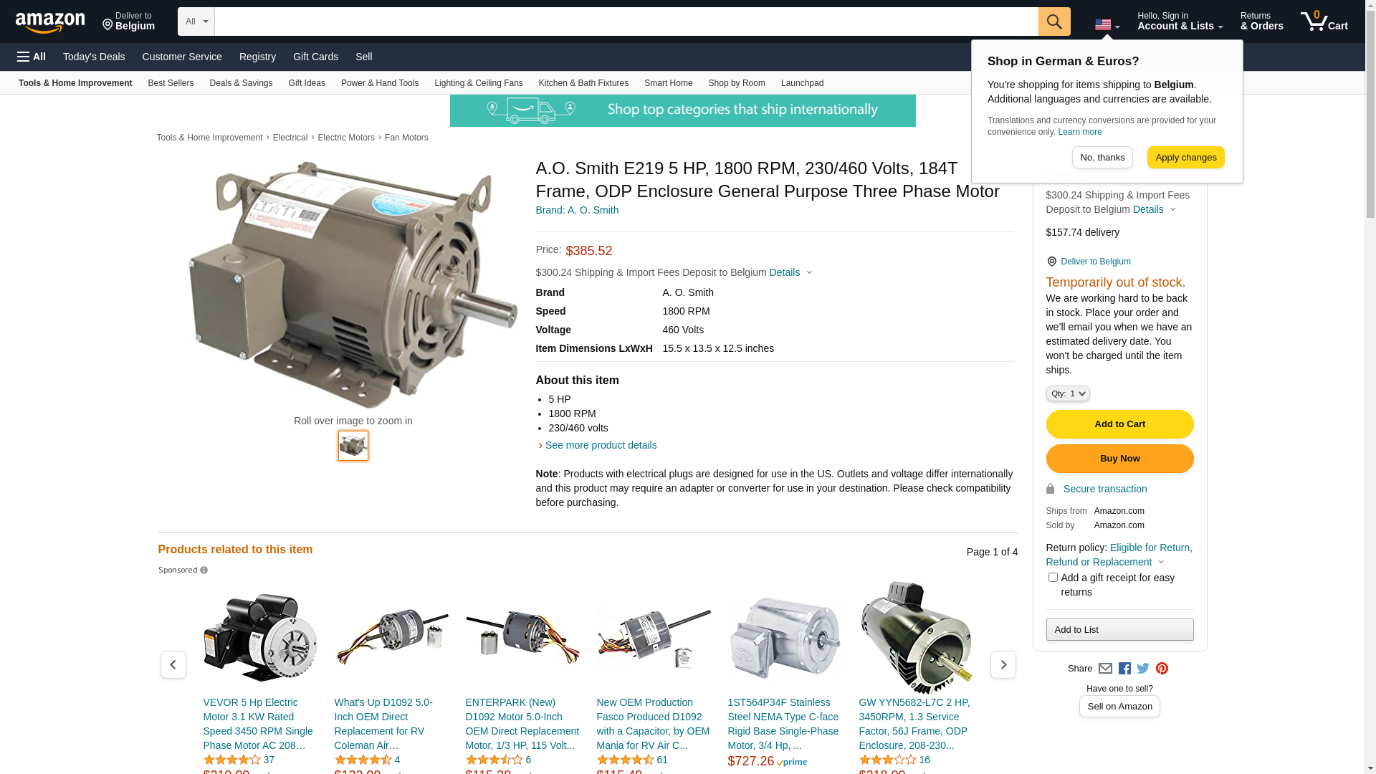The width and height of the screenshot is (1376, 774).
Task: Open language flag selector dropdown
Action: (1107, 25)
